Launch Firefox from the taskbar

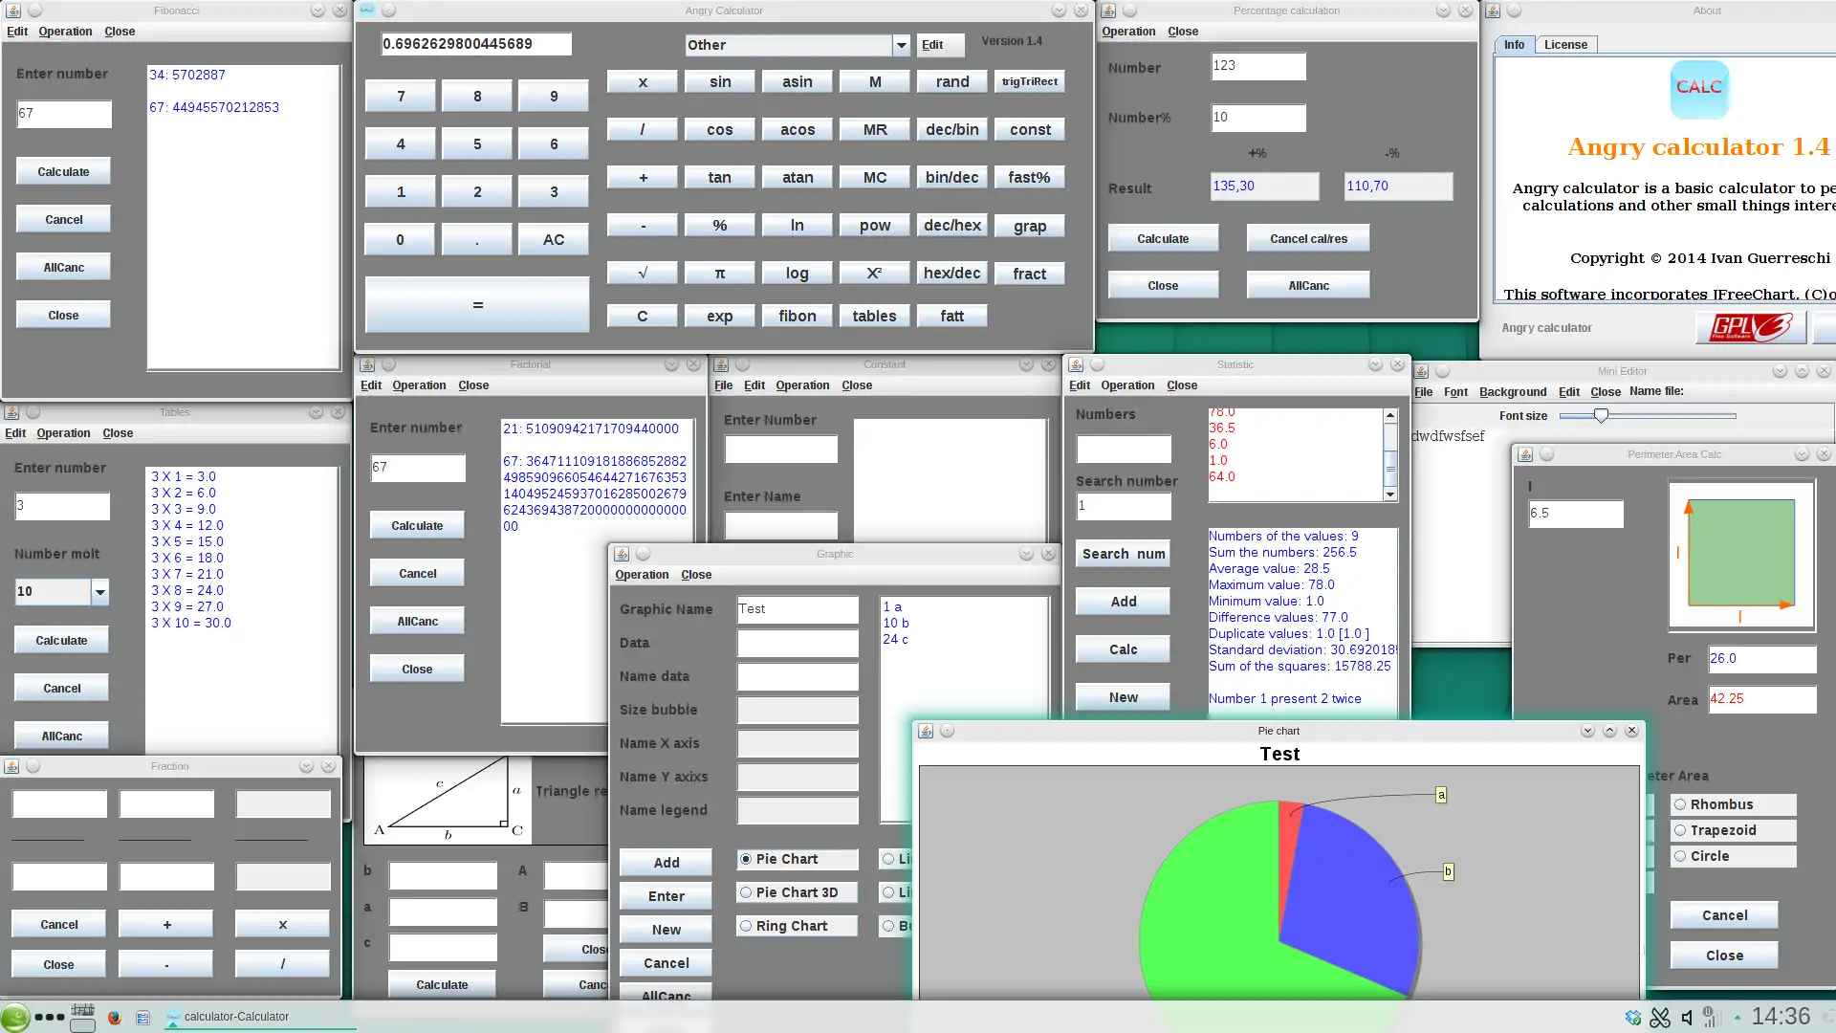(x=115, y=1017)
